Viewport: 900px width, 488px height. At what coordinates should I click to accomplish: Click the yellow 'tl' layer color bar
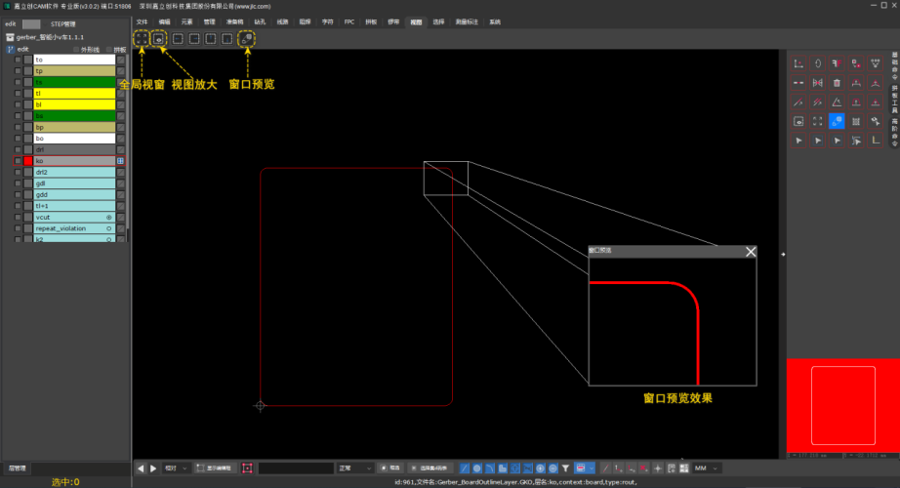coord(74,94)
